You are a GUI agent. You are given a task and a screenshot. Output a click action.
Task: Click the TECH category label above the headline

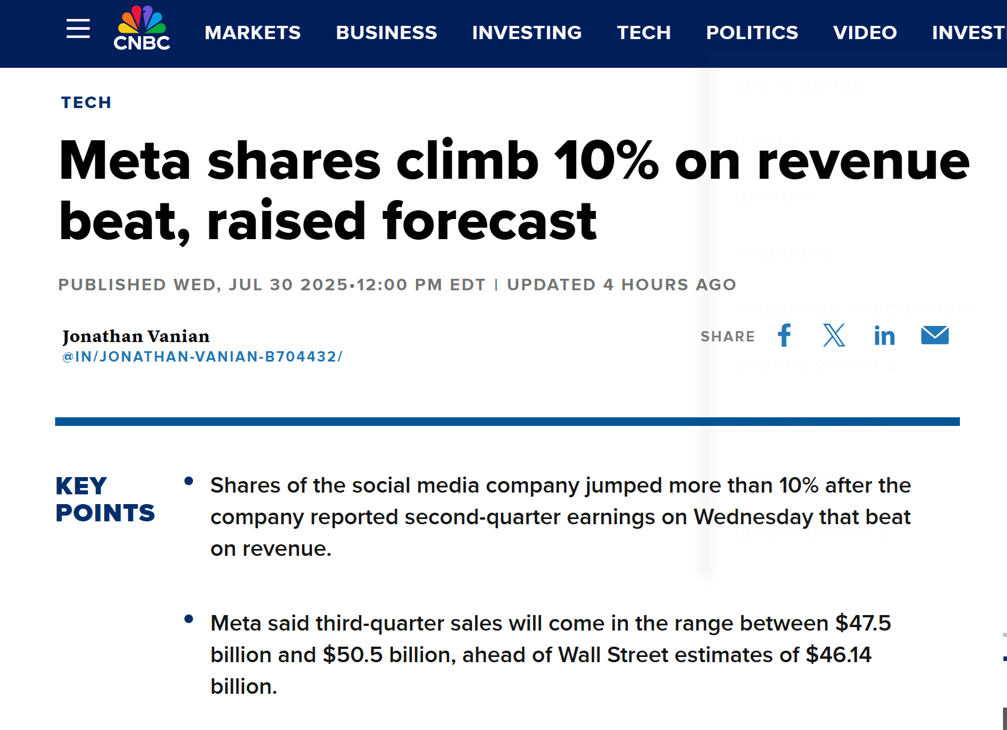click(x=86, y=102)
